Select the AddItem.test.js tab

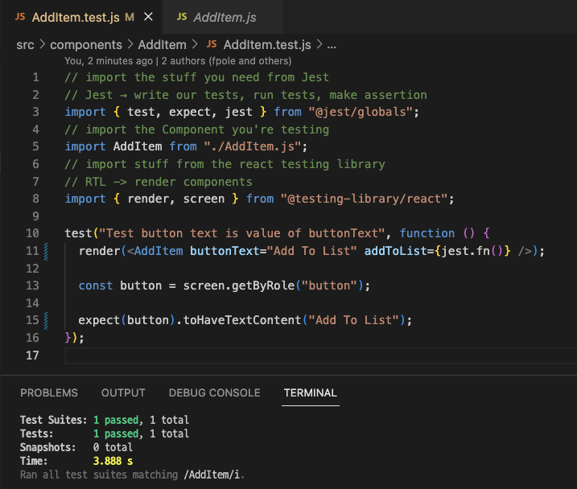(81, 17)
